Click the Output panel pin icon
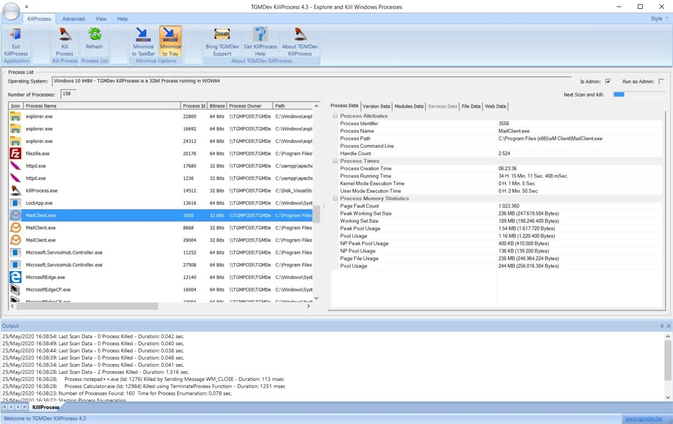 (662, 326)
